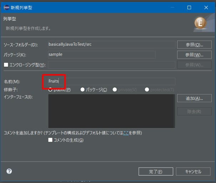216x183 pixels.
Task: Focus the パッケージ field containing sample
Action: point(102,55)
